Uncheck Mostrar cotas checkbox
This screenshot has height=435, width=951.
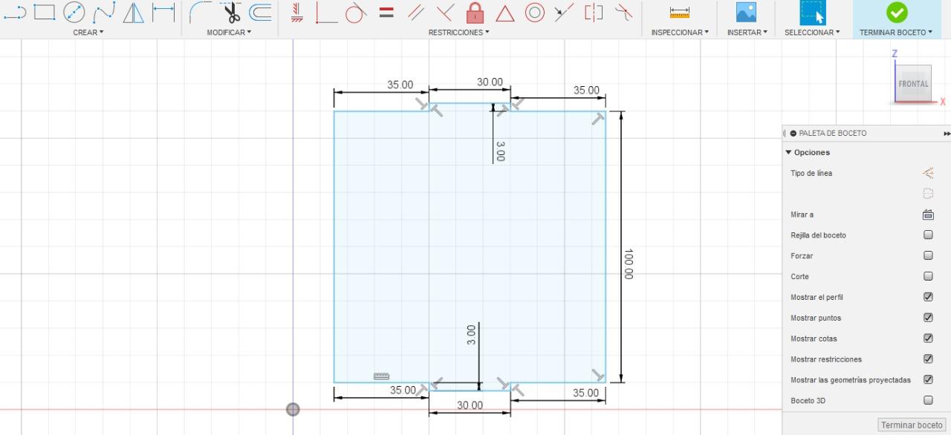928,338
